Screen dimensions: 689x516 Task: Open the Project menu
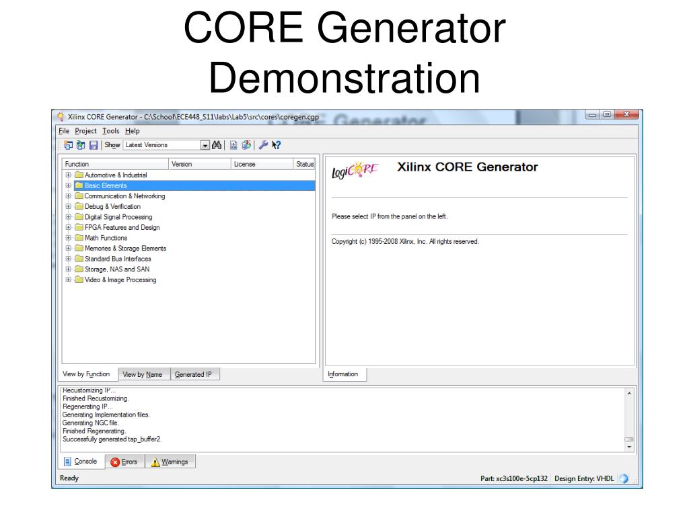[x=85, y=131]
